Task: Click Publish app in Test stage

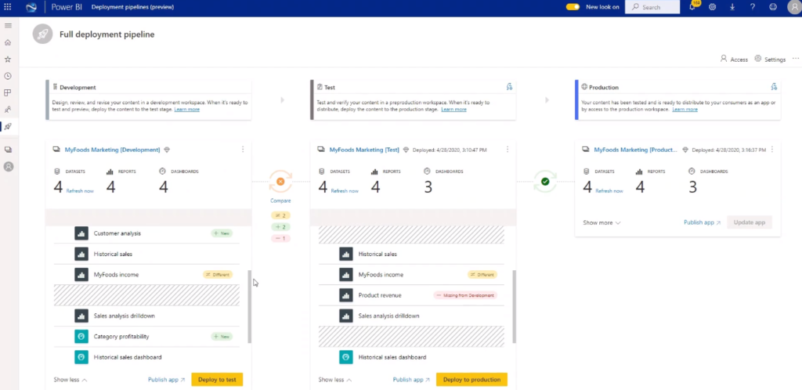Action: click(x=411, y=380)
